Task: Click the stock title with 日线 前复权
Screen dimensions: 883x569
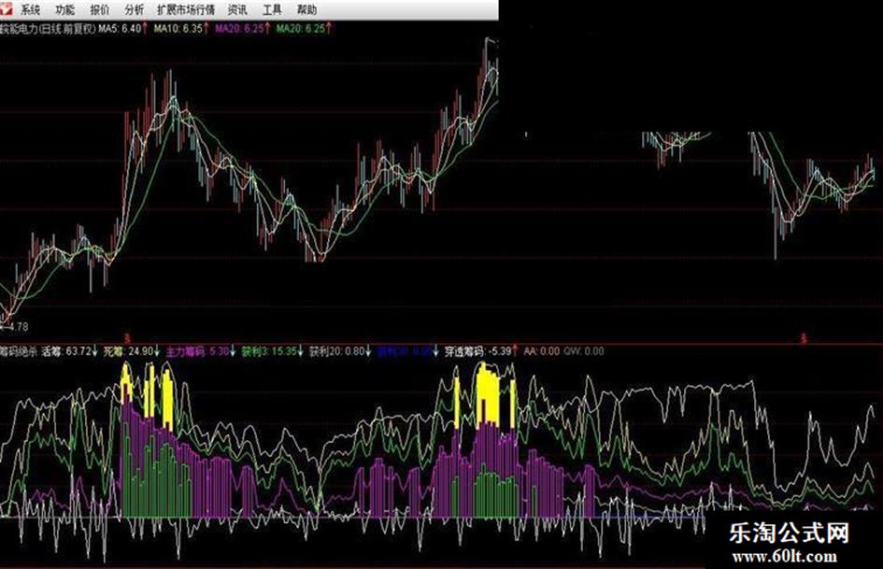Action: (x=49, y=29)
